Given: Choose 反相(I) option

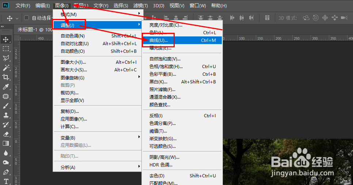Looking at the screenshot, I should point(183,116).
